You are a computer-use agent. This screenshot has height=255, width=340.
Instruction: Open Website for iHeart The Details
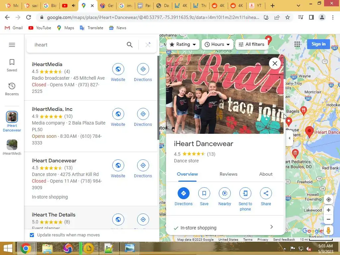pyautogui.click(x=118, y=219)
